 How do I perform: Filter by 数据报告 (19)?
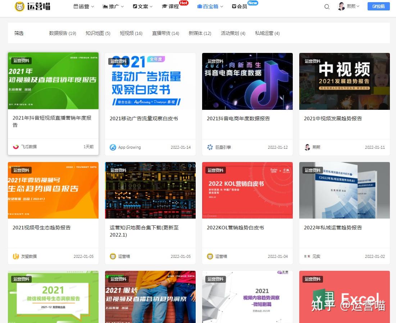pos(63,33)
